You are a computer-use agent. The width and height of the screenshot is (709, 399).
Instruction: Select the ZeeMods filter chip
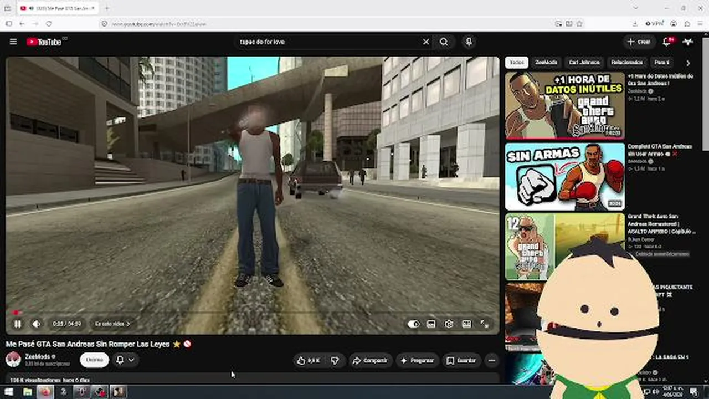tap(546, 63)
